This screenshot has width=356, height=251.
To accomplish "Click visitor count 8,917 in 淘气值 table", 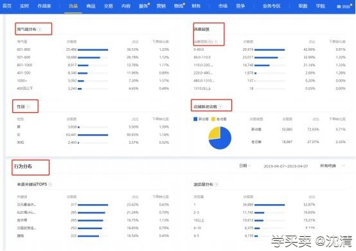I will pyautogui.click(x=72, y=65).
